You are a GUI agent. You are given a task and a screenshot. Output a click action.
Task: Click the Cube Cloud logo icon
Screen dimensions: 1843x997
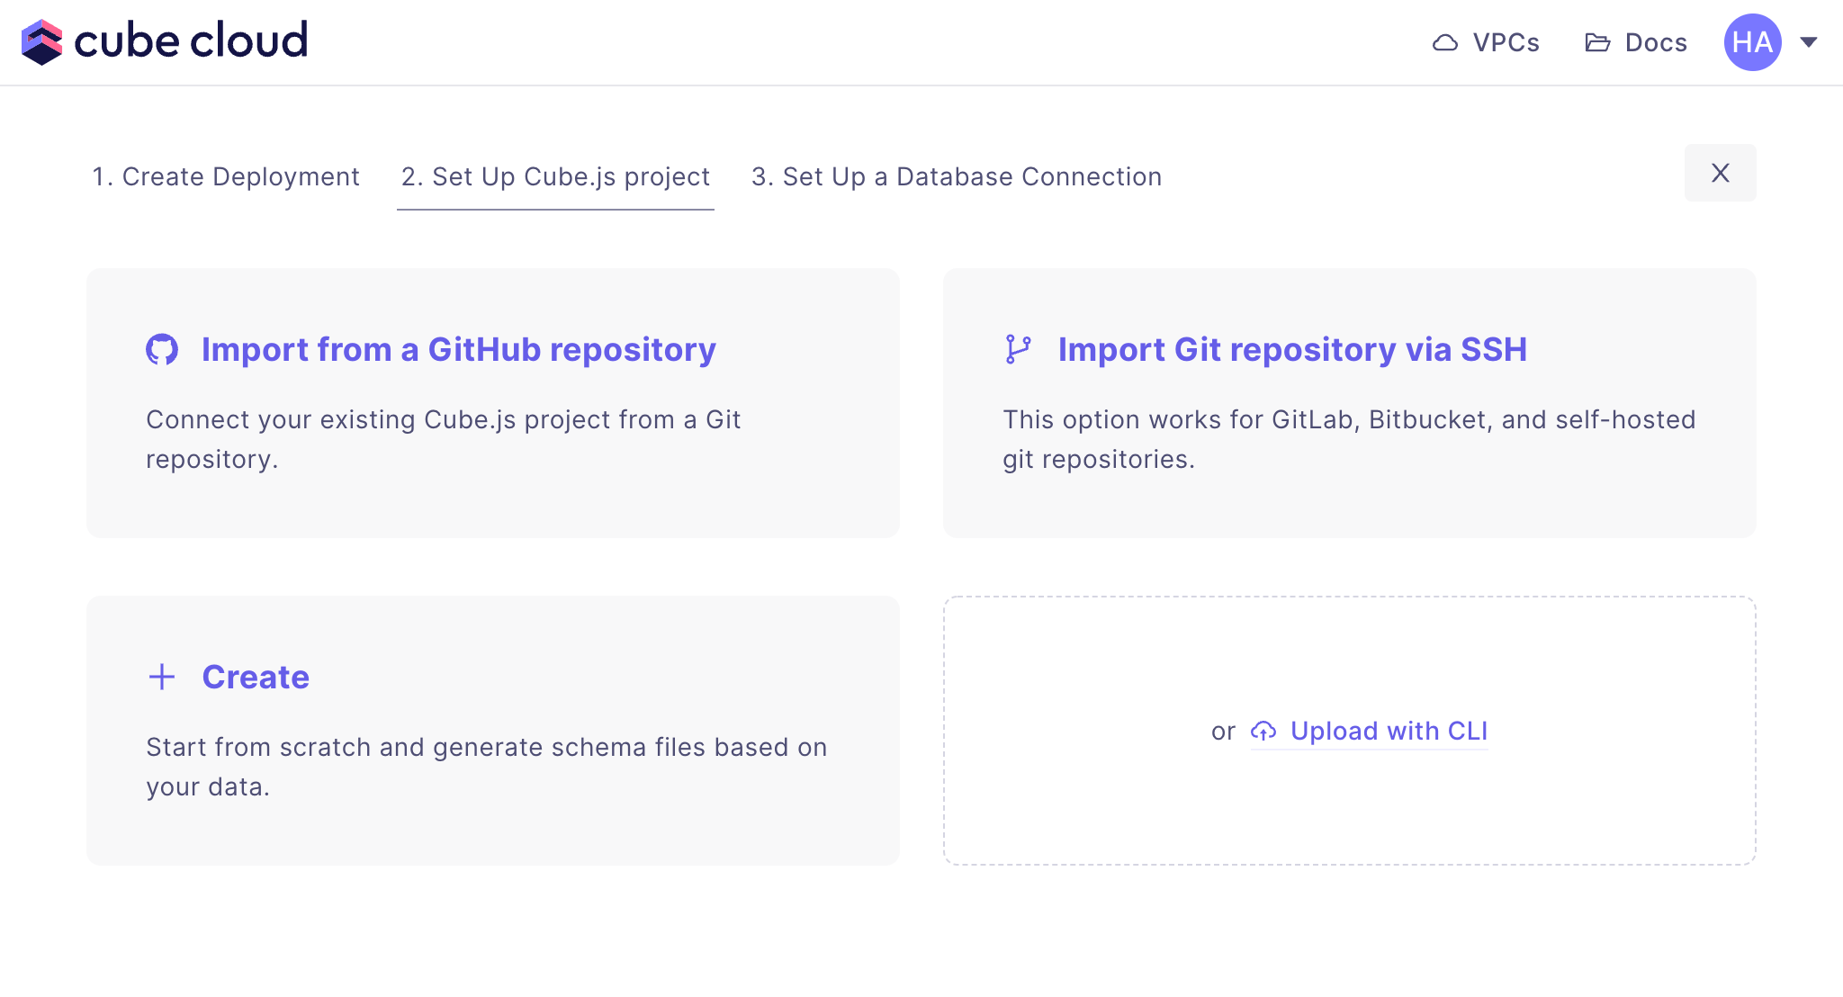click(41, 42)
